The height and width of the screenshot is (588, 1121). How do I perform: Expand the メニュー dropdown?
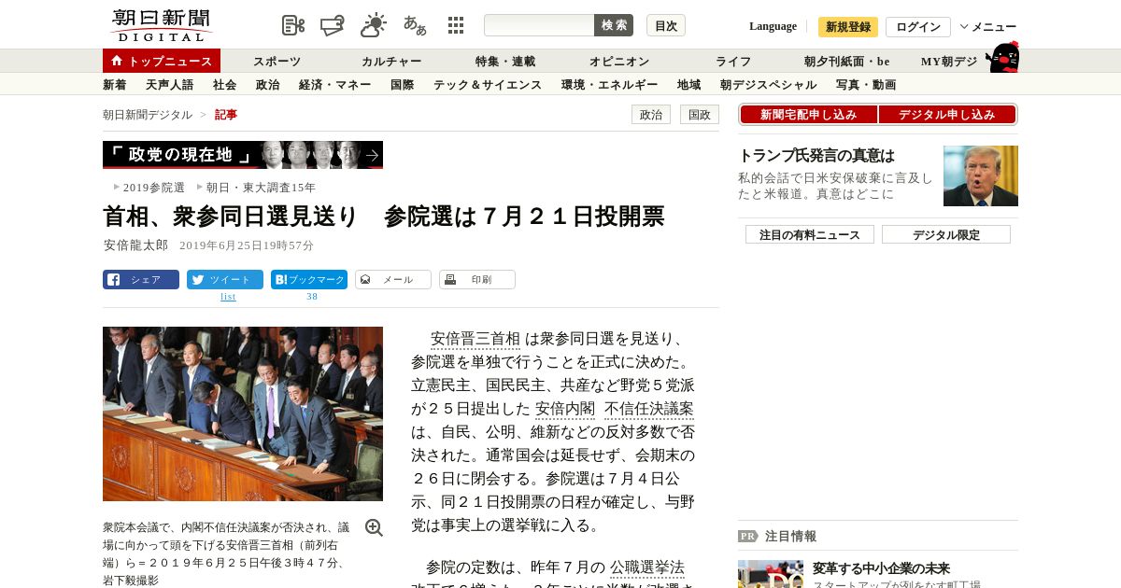(x=988, y=27)
